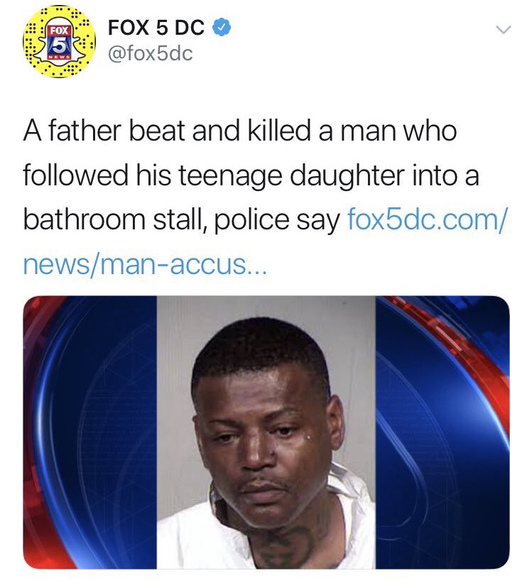Open the fox5dc.com/ article link
The width and height of the screenshot is (532, 583).
coord(427,219)
